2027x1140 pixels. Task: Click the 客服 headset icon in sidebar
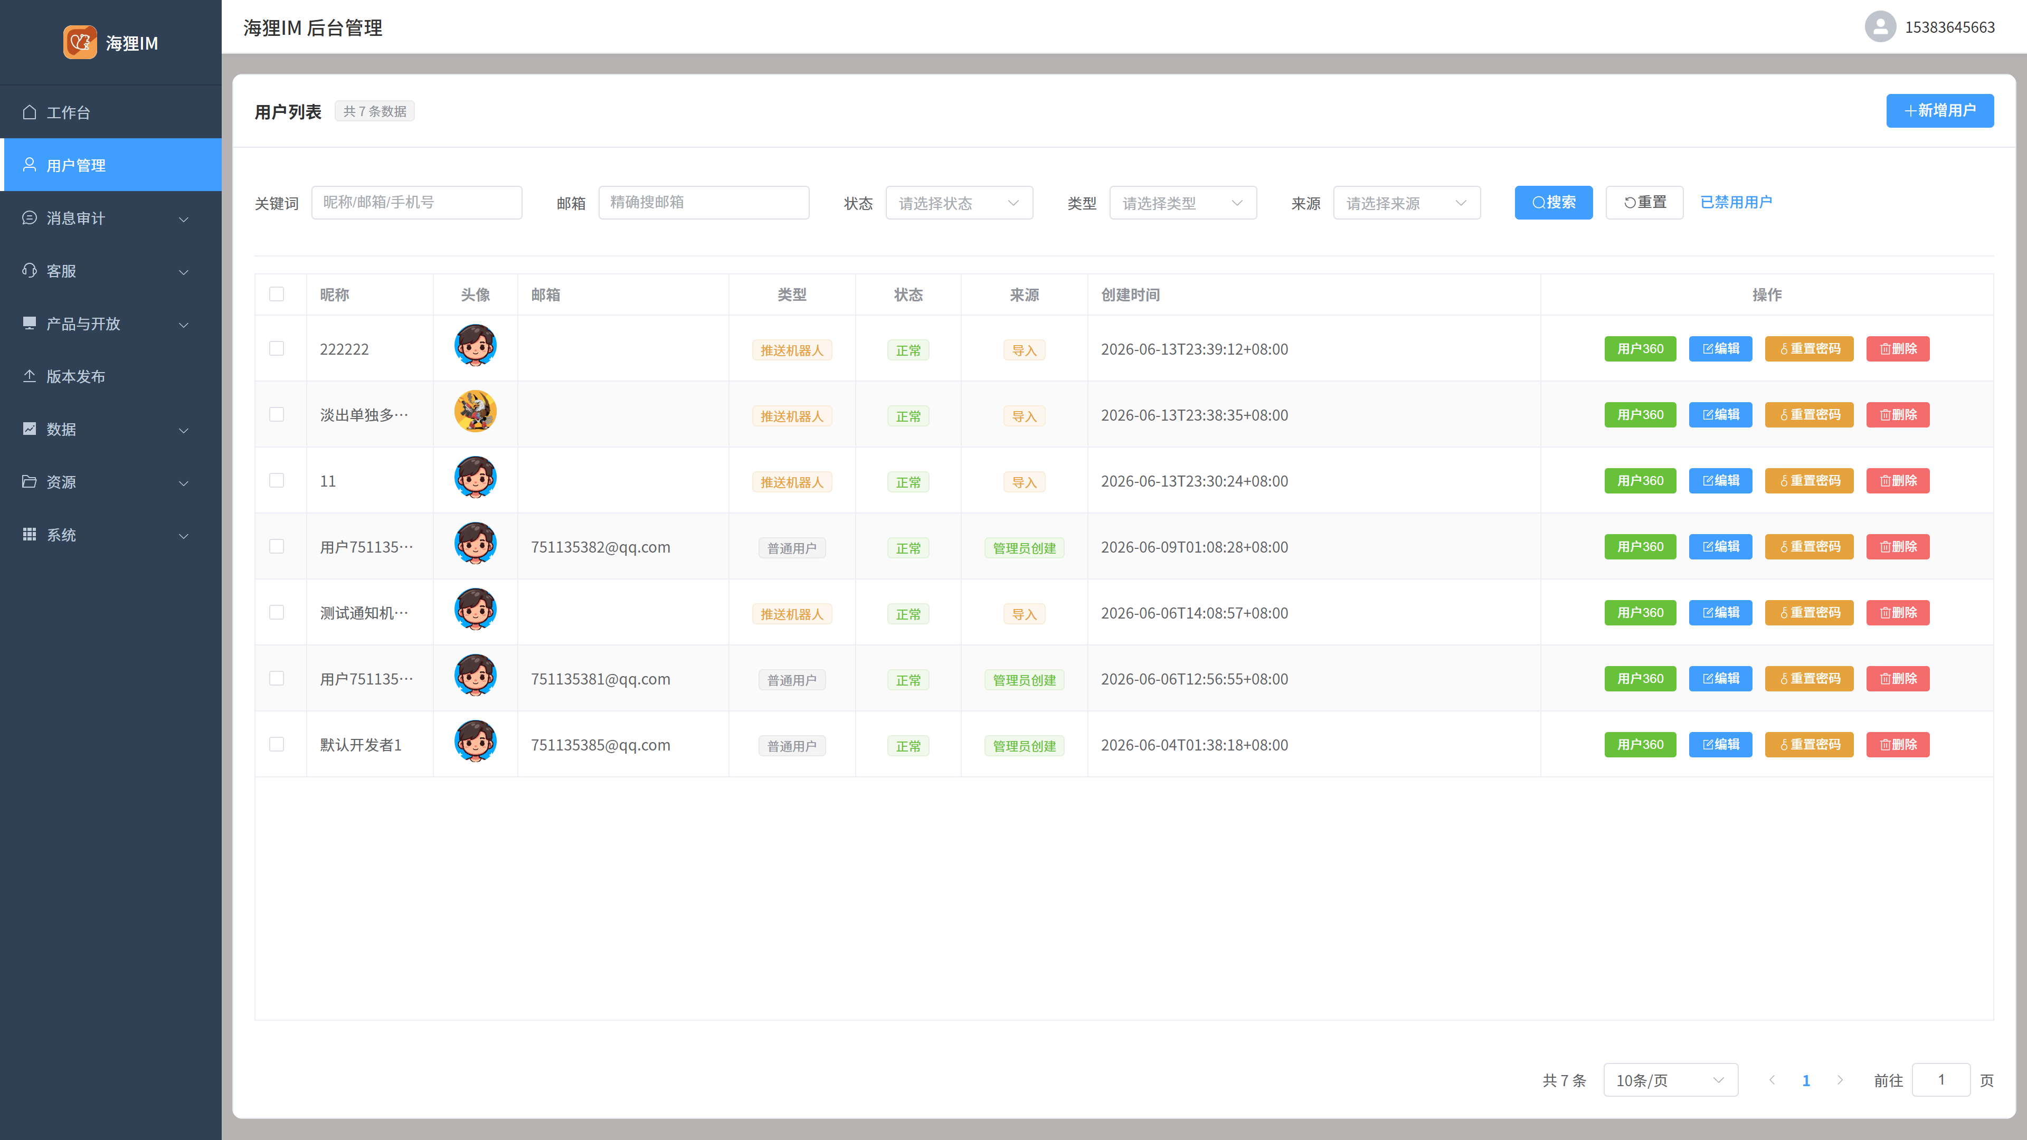click(x=29, y=271)
